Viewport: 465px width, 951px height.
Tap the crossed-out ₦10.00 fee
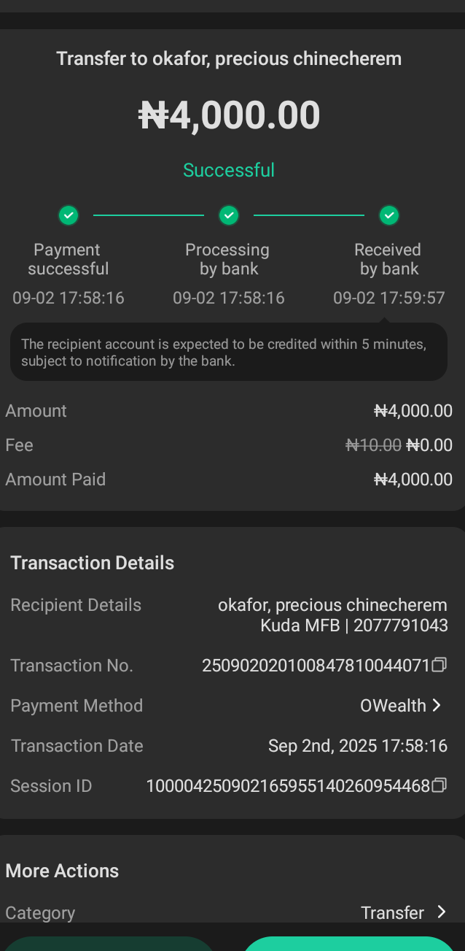click(373, 445)
